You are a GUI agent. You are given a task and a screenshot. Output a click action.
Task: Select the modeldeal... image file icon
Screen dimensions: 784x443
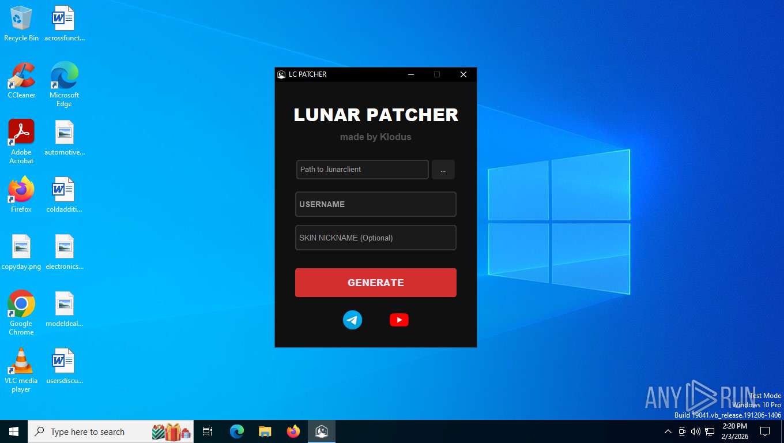[x=64, y=310]
